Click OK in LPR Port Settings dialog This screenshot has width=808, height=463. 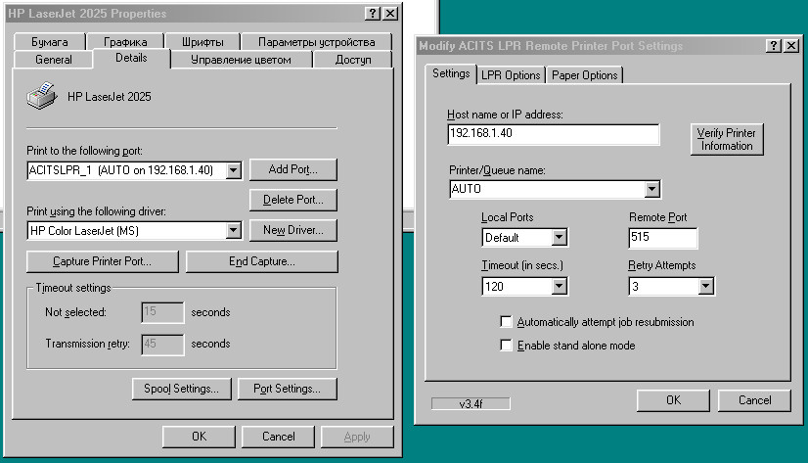673,400
